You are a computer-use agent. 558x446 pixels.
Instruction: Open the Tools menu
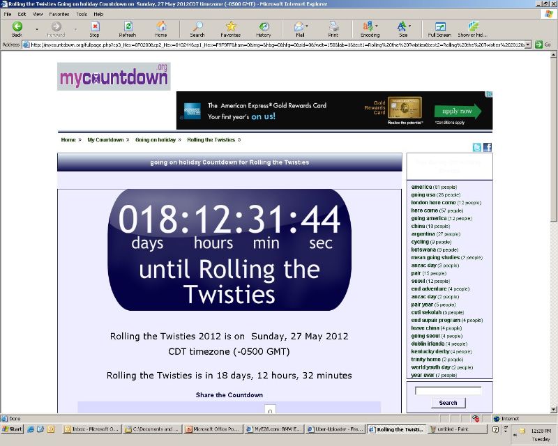[82, 14]
